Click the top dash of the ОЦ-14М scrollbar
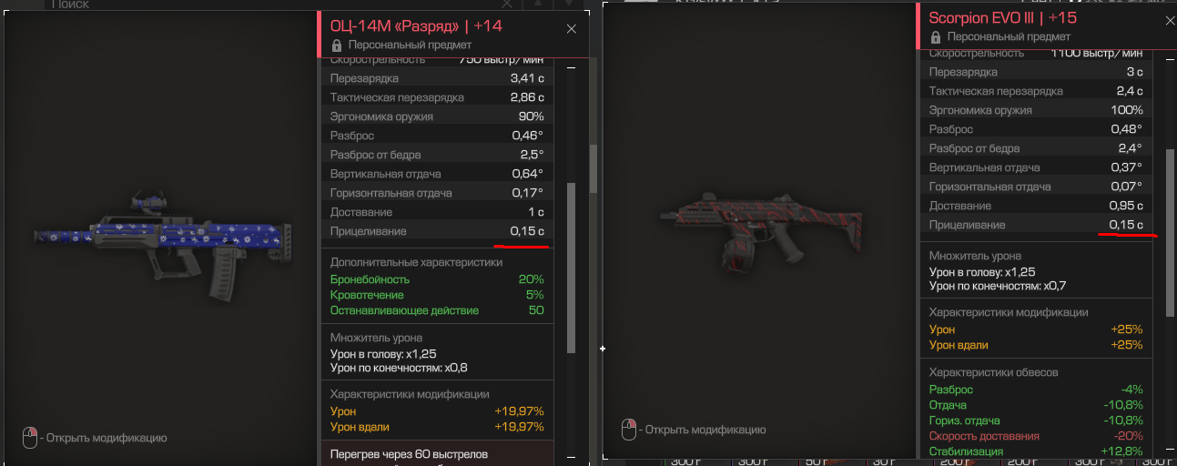 [572, 67]
